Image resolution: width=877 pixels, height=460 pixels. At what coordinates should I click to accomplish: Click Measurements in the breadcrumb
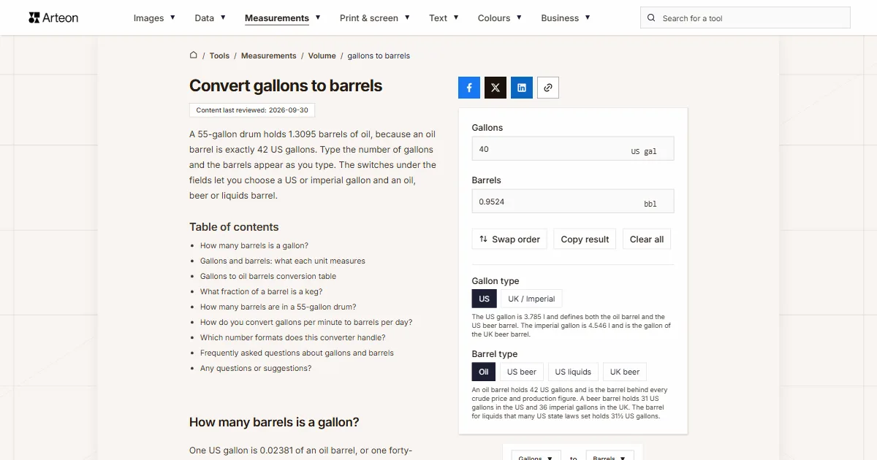pyautogui.click(x=269, y=55)
